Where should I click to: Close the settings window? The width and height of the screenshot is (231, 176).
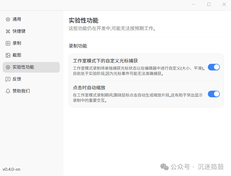224,5
